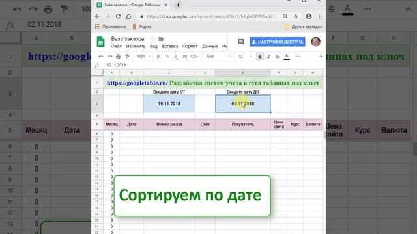Open the Вставка menu
This screenshot has width=417, height=234.
[x=169, y=46]
